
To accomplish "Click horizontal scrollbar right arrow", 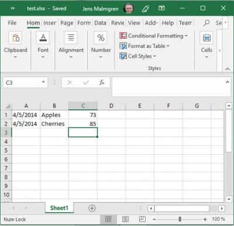I will pos(222,208).
